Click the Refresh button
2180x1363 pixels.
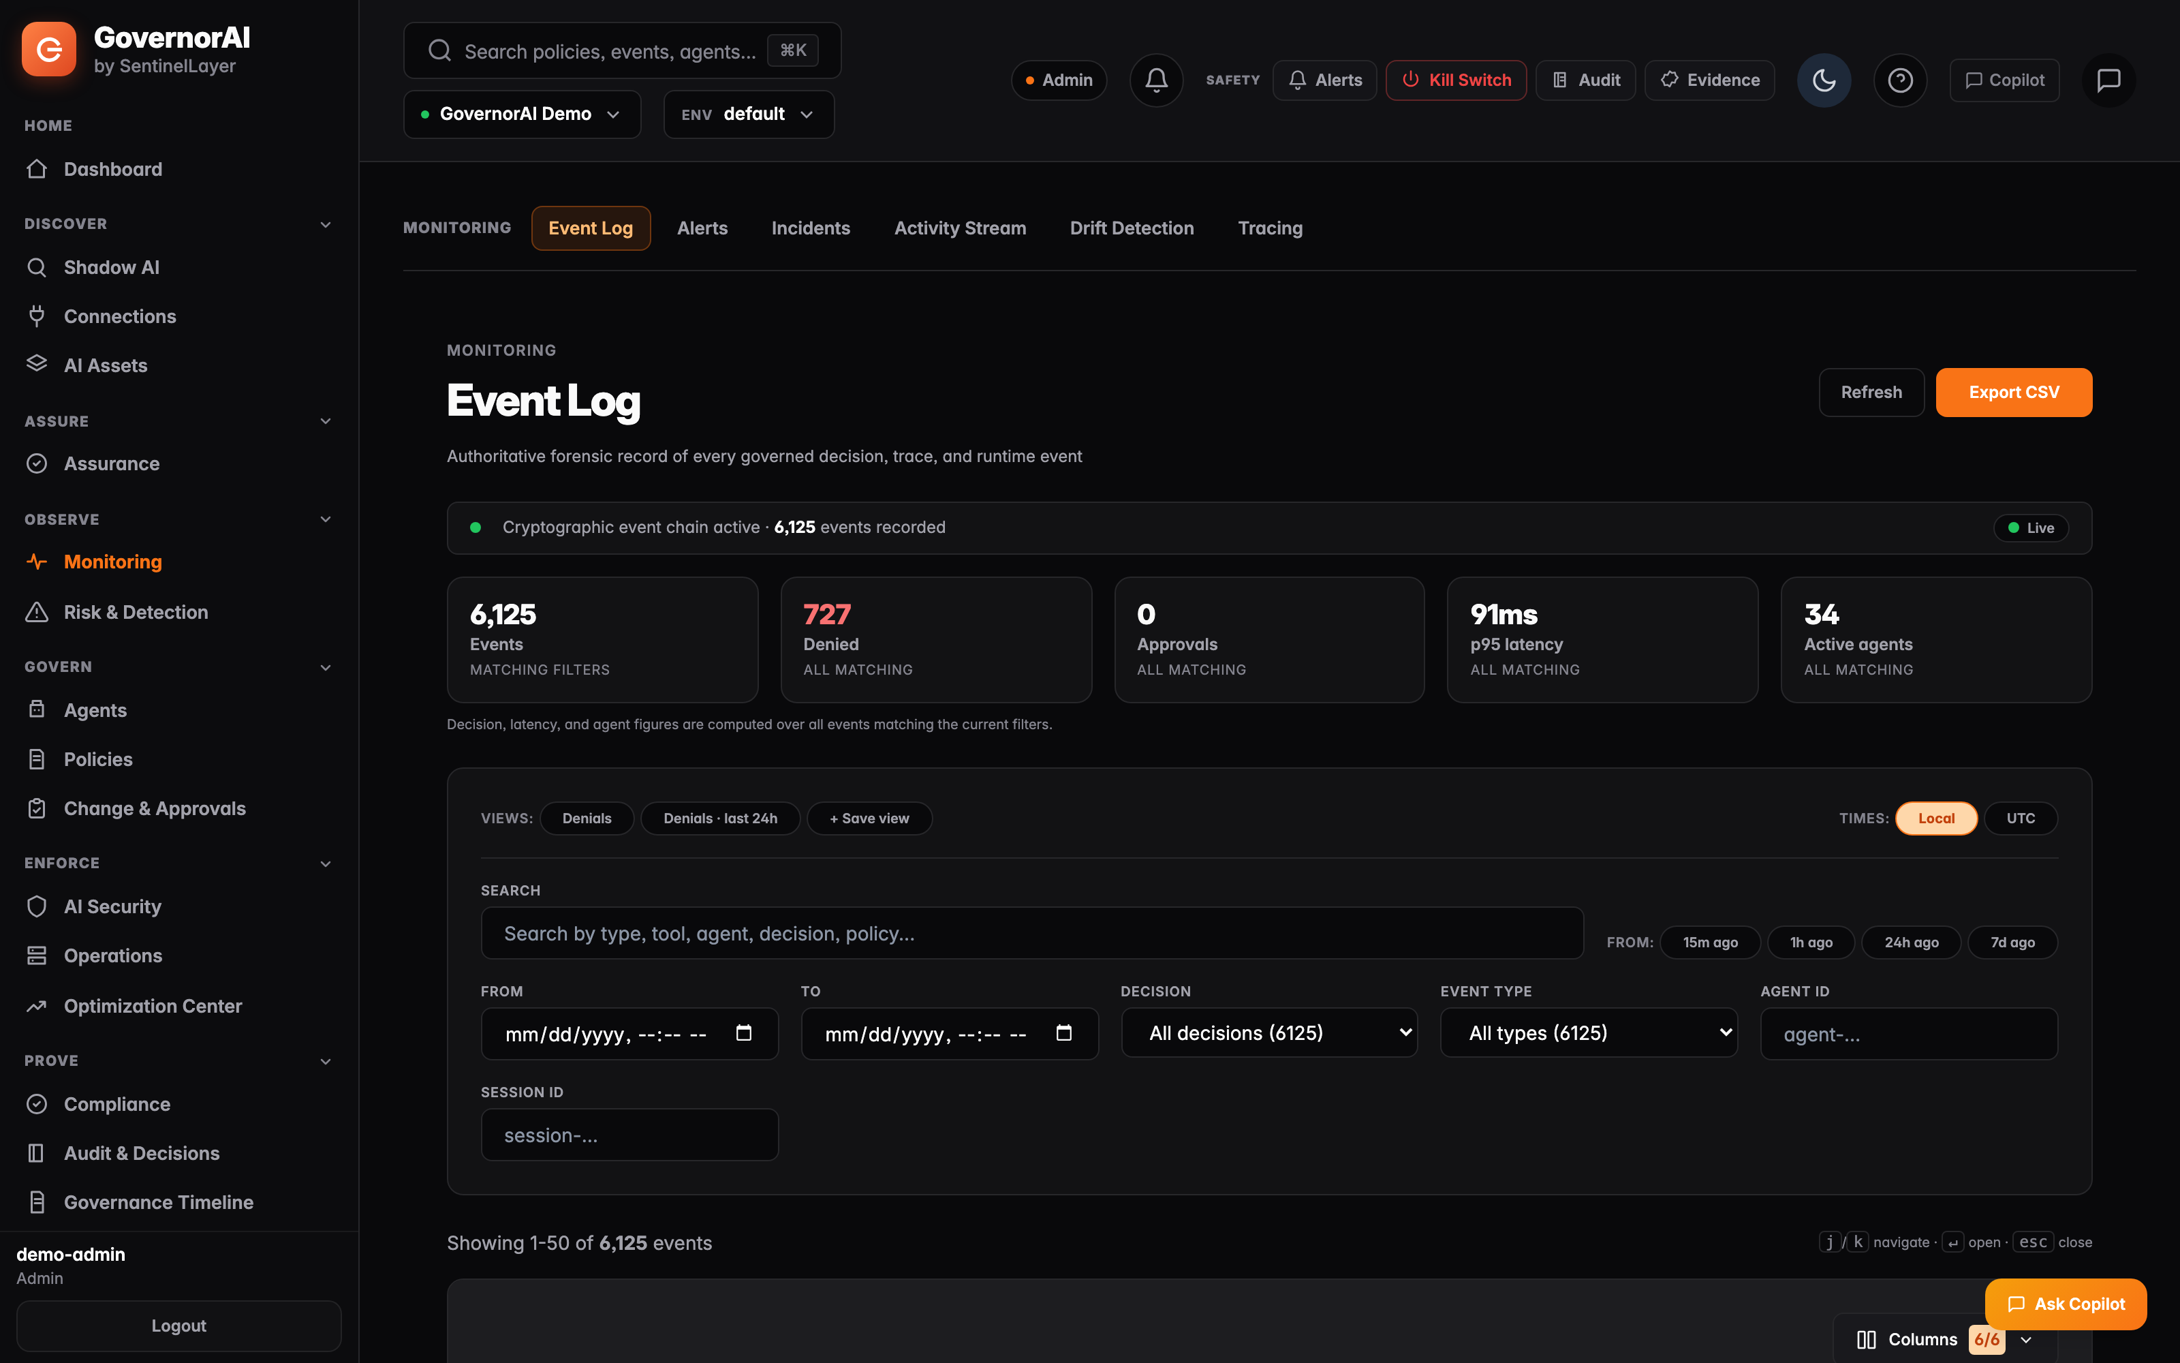1872,392
